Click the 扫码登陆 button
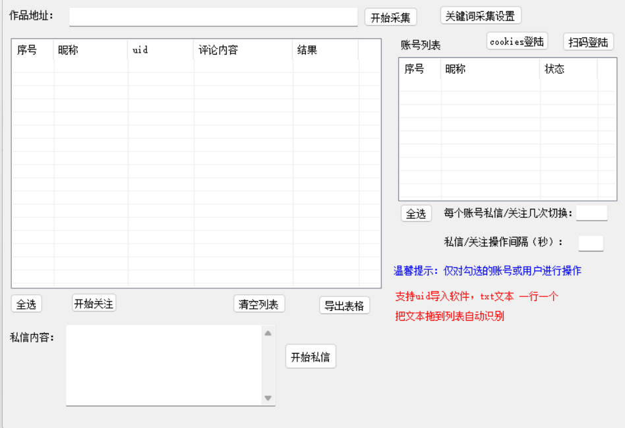The width and height of the screenshot is (625, 428). point(588,42)
